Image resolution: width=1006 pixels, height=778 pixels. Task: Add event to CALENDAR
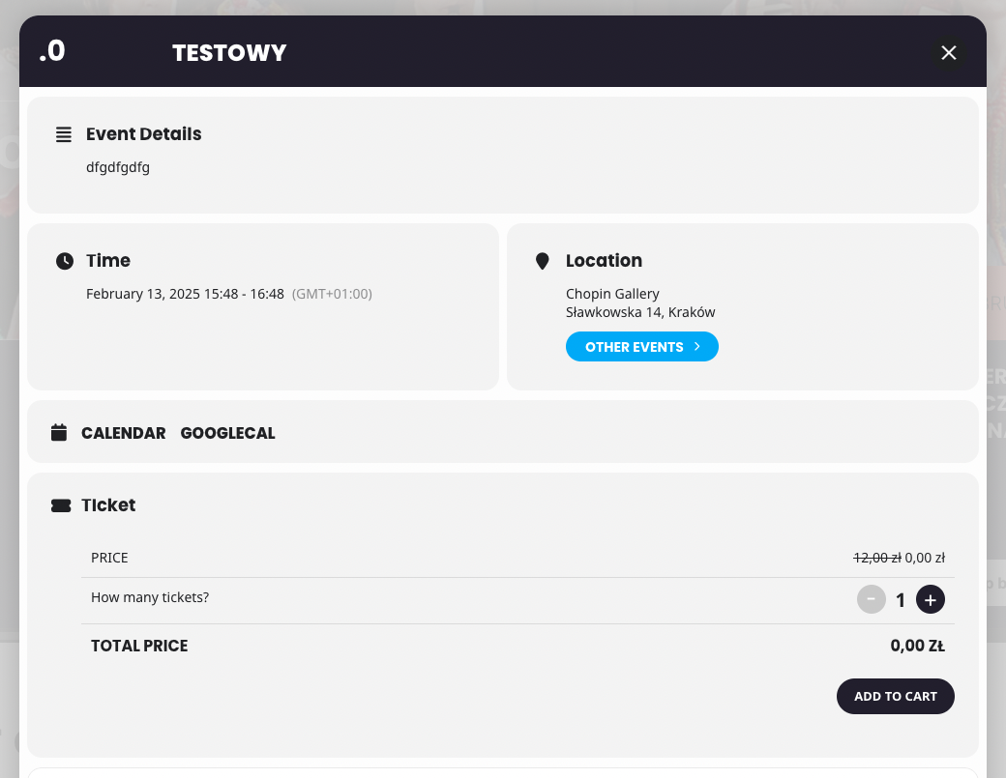coord(123,433)
